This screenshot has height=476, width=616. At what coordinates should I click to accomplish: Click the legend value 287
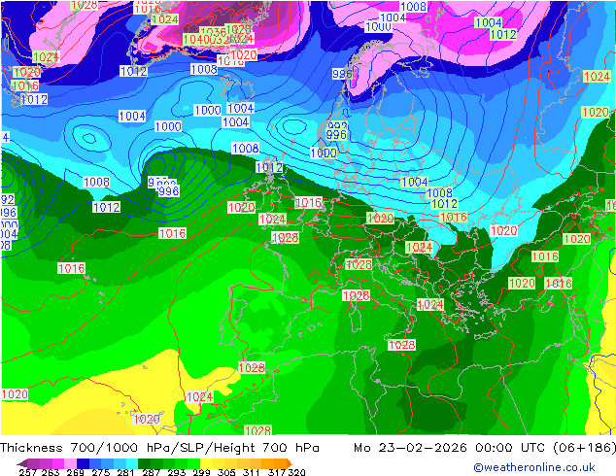click(151, 472)
